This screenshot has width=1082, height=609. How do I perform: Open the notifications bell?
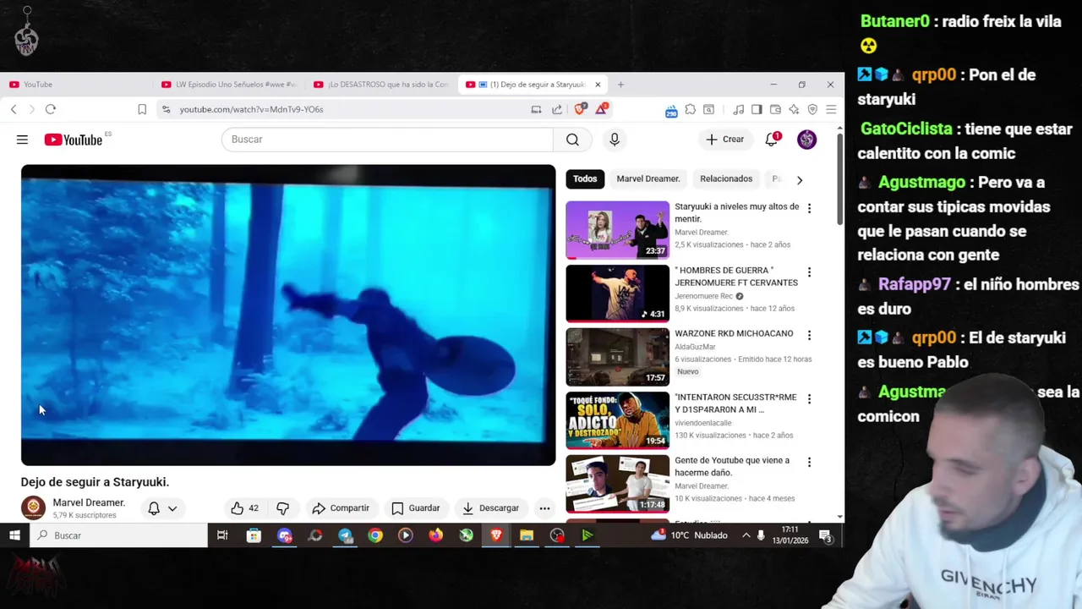pyautogui.click(x=772, y=140)
